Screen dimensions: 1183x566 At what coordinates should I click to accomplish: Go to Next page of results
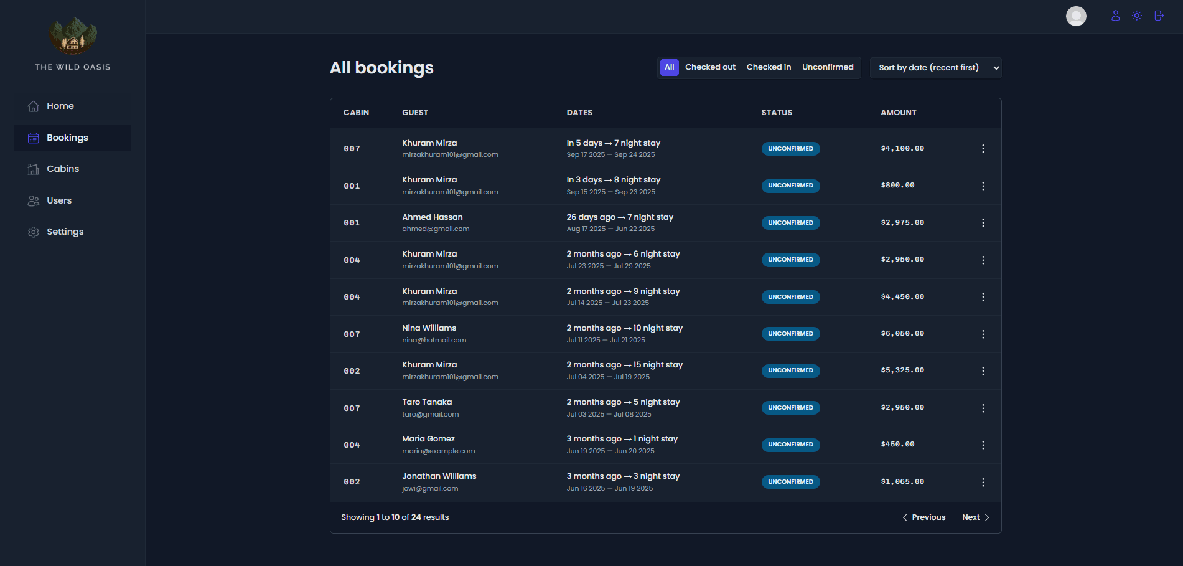(x=975, y=517)
